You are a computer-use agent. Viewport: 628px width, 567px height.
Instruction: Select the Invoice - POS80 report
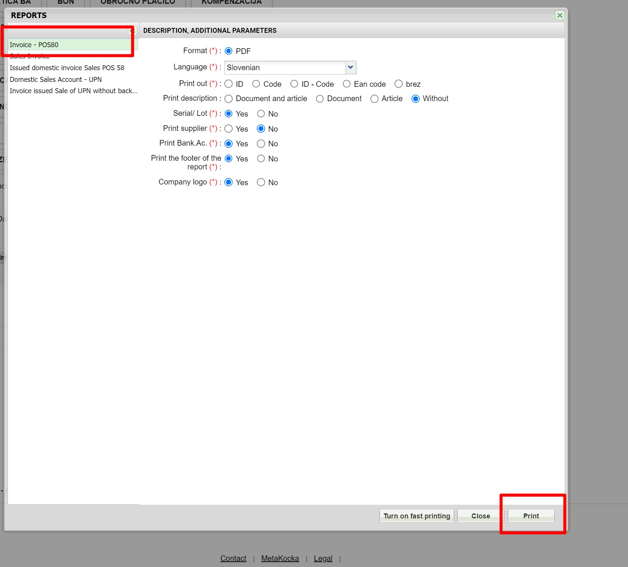click(x=73, y=45)
